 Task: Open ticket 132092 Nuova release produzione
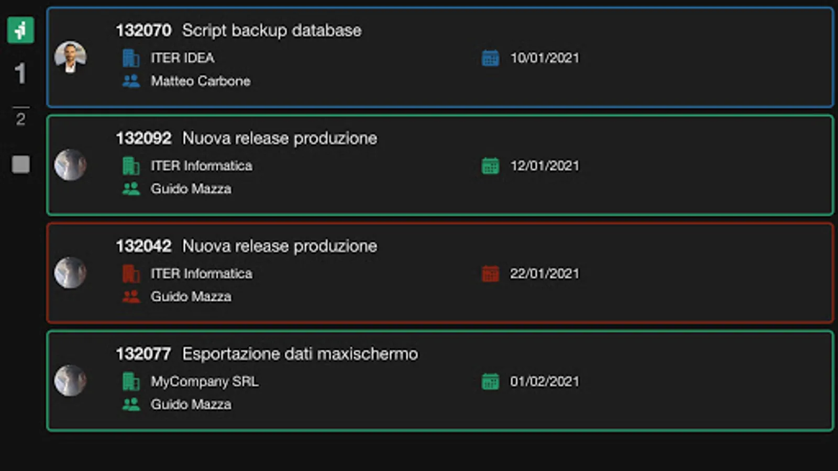coord(279,138)
